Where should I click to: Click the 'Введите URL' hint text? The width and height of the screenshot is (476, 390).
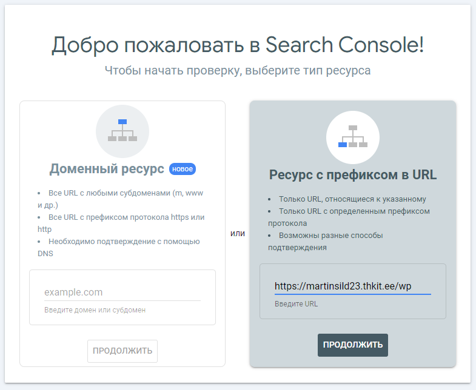click(297, 304)
